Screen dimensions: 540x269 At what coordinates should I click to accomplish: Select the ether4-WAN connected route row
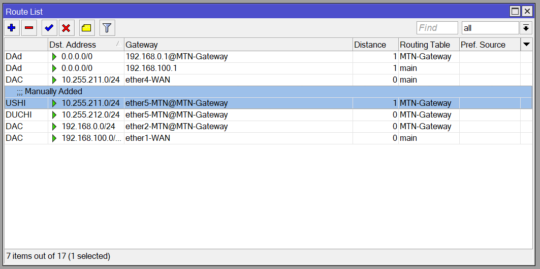point(268,80)
